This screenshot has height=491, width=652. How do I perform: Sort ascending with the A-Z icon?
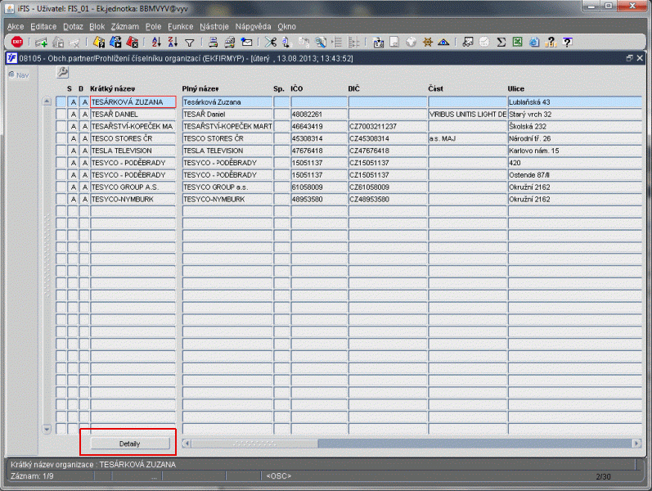[156, 42]
